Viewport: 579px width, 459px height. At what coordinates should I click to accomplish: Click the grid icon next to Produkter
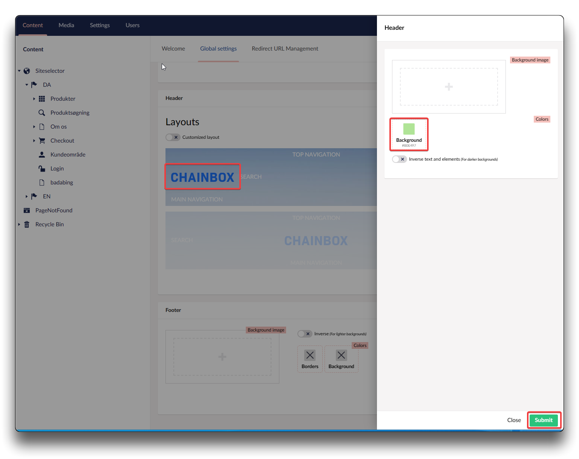click(42, 99)
